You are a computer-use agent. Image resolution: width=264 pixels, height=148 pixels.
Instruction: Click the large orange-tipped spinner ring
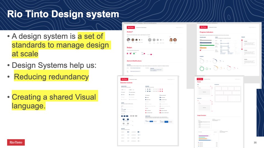[x=216, y=68]
